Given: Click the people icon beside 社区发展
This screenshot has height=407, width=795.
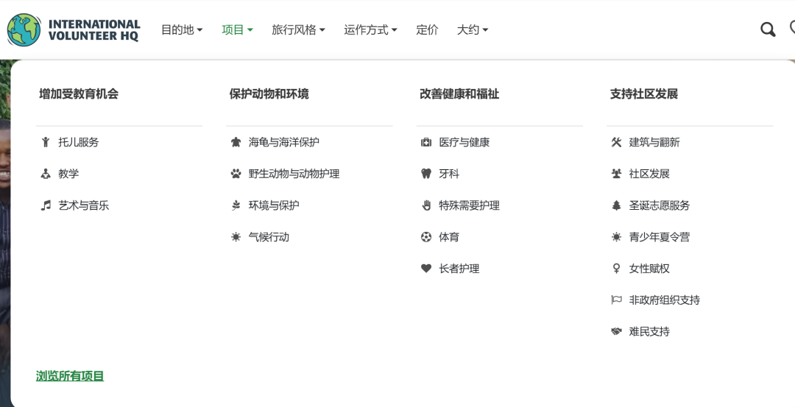Looking at the screenshot, I should [616, 174].
